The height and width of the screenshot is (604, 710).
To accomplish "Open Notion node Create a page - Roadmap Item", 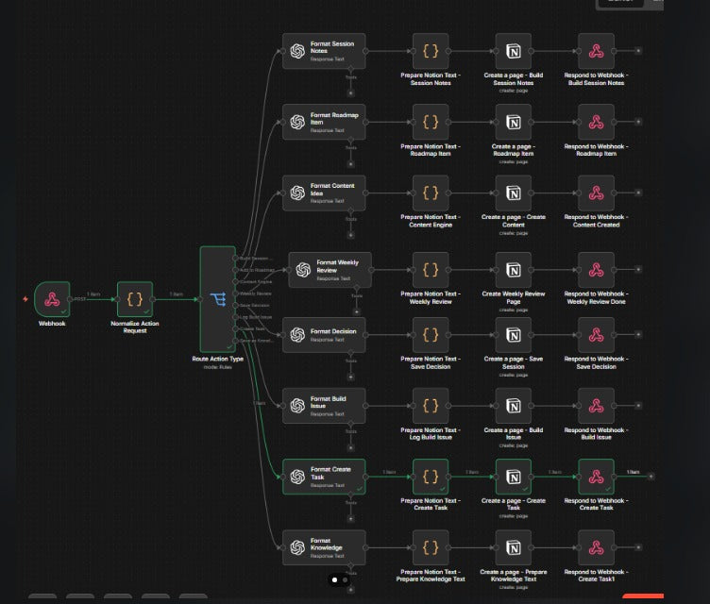I will (514, 123).
